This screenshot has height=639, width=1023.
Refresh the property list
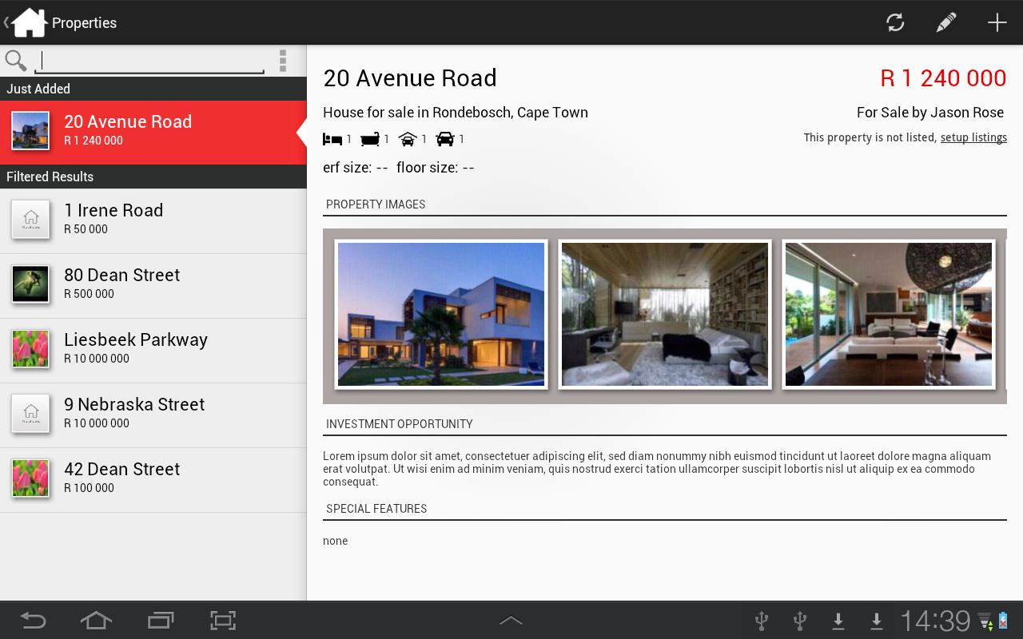pyautogui.click(x=895, y=22)
